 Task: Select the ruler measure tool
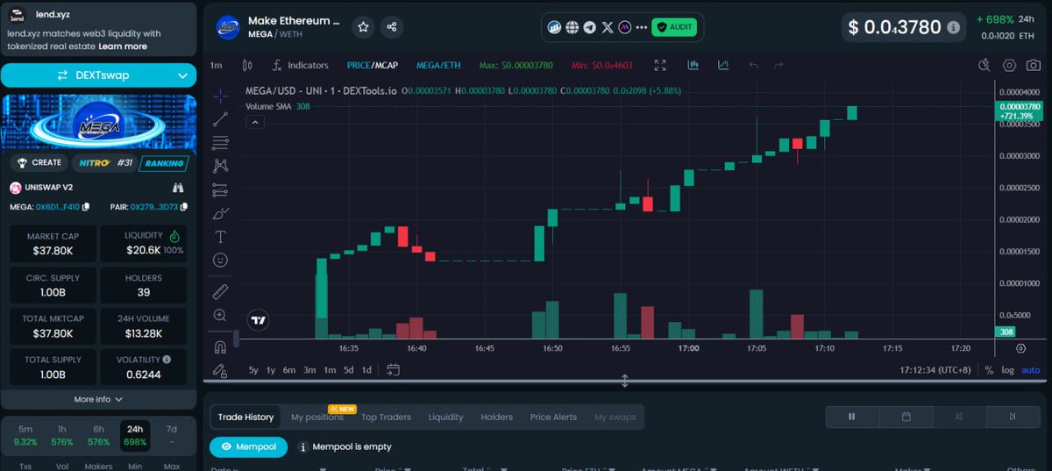221,291
